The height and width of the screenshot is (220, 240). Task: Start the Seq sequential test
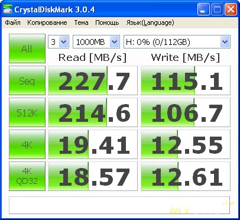point(27,80)
